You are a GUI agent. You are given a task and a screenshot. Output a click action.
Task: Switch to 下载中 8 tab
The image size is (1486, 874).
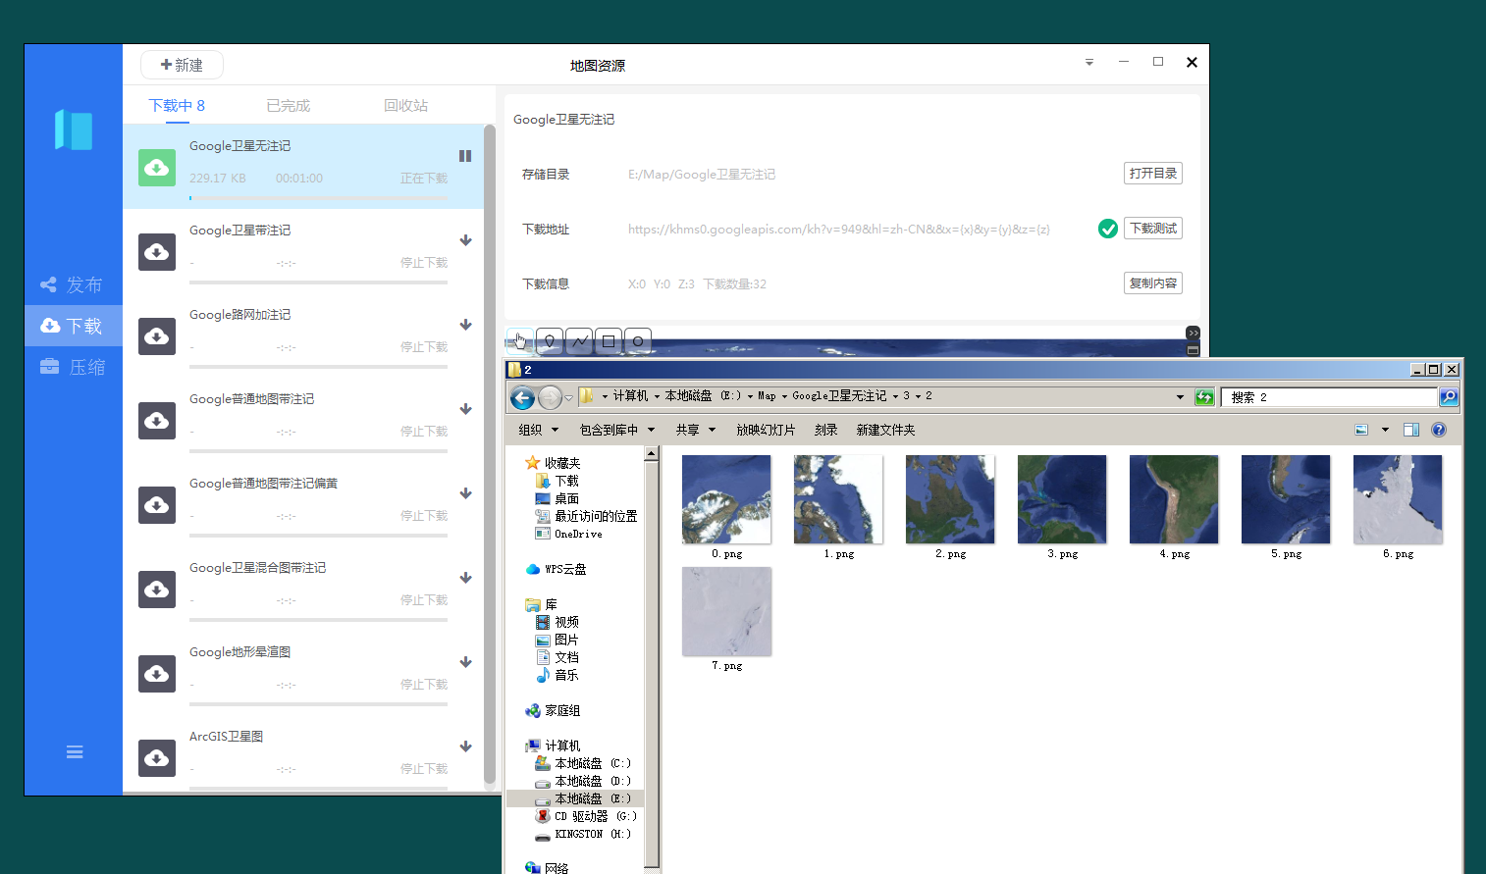(177, 106)
